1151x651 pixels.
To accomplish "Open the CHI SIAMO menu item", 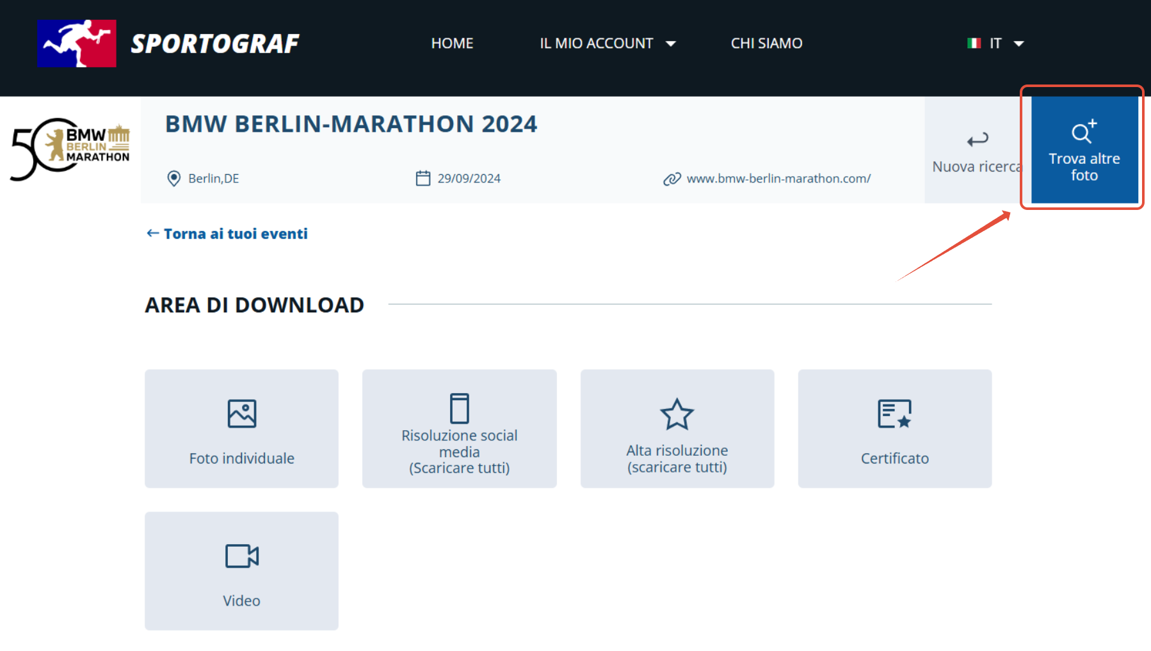I will click(x=767, y=44).
